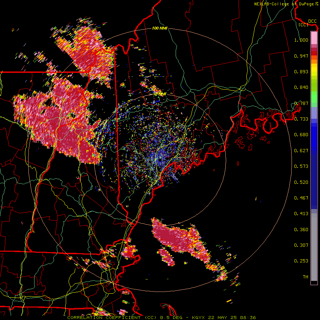Click the 0.680 legend value
The width and height of the screenshot is (320, 320).
[301, 135]
